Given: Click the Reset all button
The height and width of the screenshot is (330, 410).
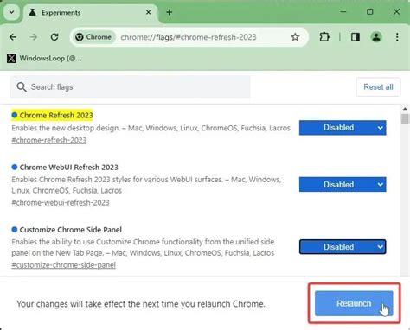Looking at the screenshot, I should click(378, 87).
